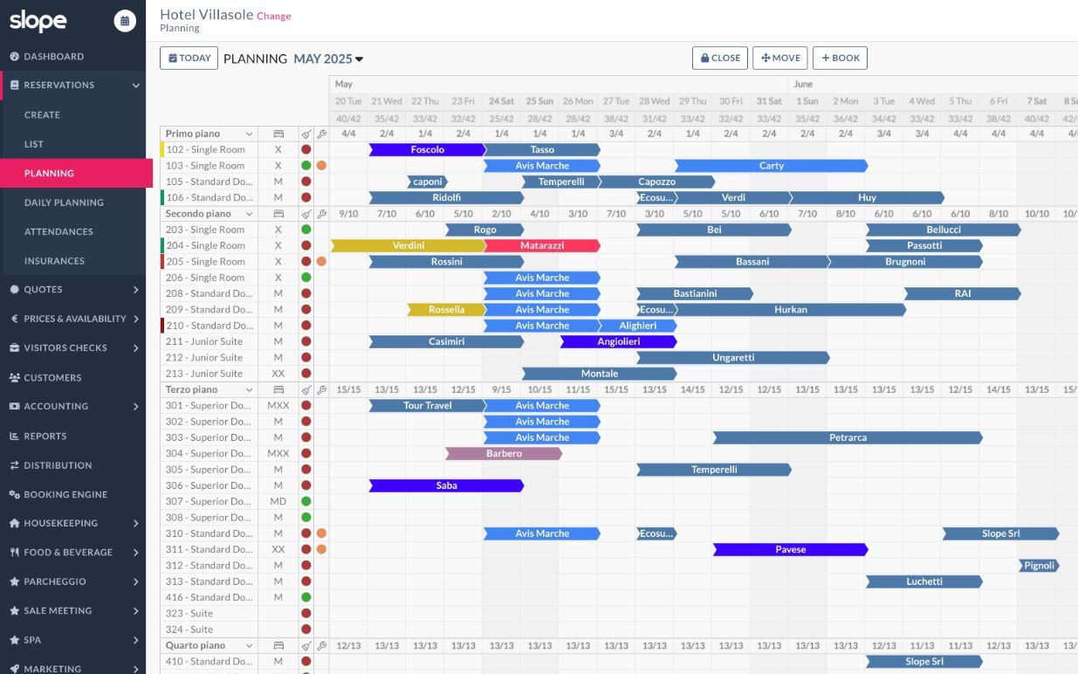The image size is (1078, 674).
Task: Select Daily Planning in the submenu
Action: point(64,203)
